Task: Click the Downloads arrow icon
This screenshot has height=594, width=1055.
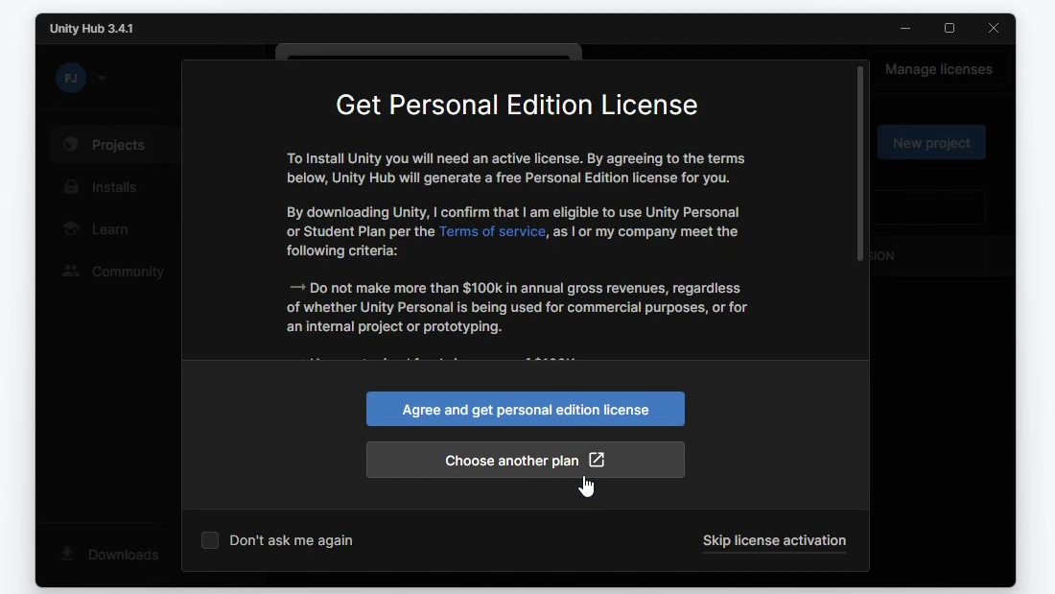Action: pos(67,554)
